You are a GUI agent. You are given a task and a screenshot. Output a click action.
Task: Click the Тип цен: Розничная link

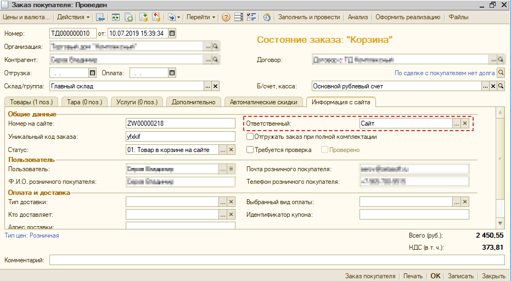click(32, 235)
